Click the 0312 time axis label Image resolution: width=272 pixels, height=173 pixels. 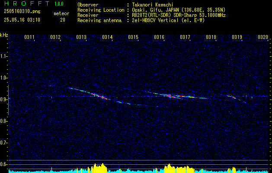[x=55, y=37]
